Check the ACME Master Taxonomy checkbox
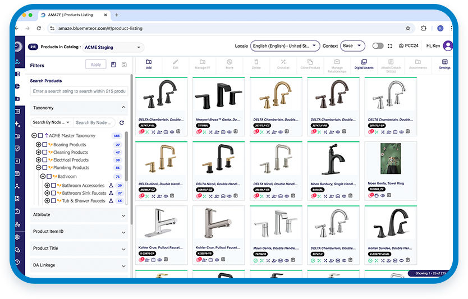 pos(40,135)
